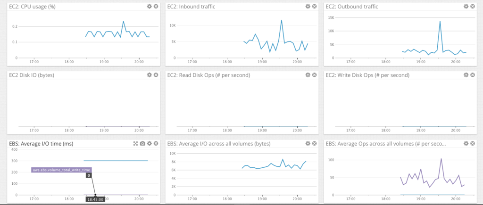Open gear settings for EC2: Inbound traffic
This screenshot has width=483, height=205.
308,7
